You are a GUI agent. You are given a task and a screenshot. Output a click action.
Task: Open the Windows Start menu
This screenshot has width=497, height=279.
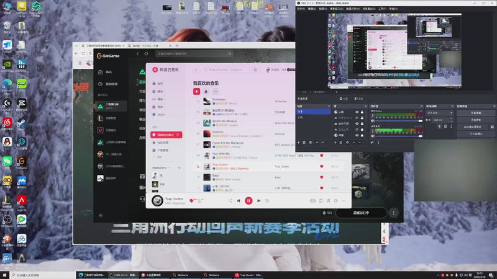pos(4,275)
